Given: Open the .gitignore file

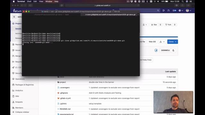Looking at the screenshot, I should 64,93.
